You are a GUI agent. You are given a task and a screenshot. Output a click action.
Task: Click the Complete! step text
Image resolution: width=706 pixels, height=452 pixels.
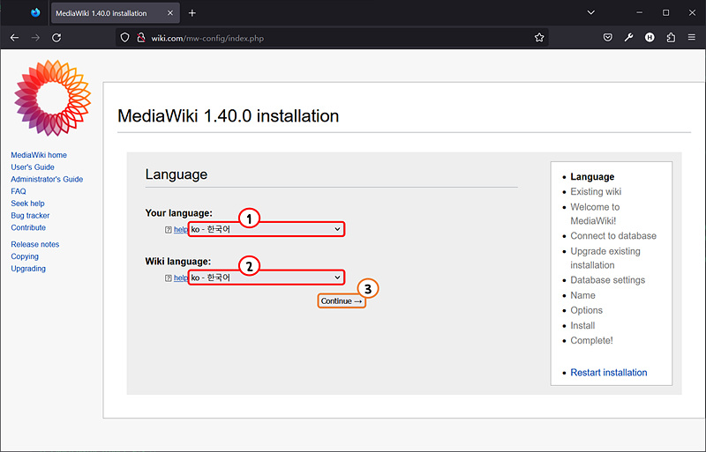pyautogui.click(x=591, y=340)
